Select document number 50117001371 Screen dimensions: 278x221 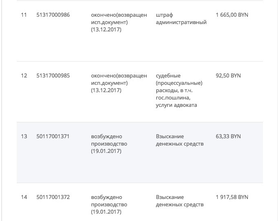click(x=53, y=137)
